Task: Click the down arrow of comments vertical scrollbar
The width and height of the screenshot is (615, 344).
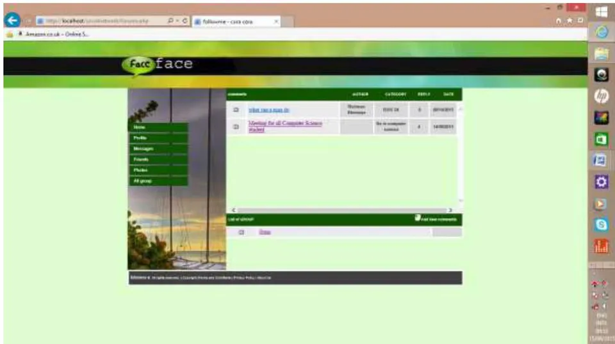Action: click(x=461, y=201)
